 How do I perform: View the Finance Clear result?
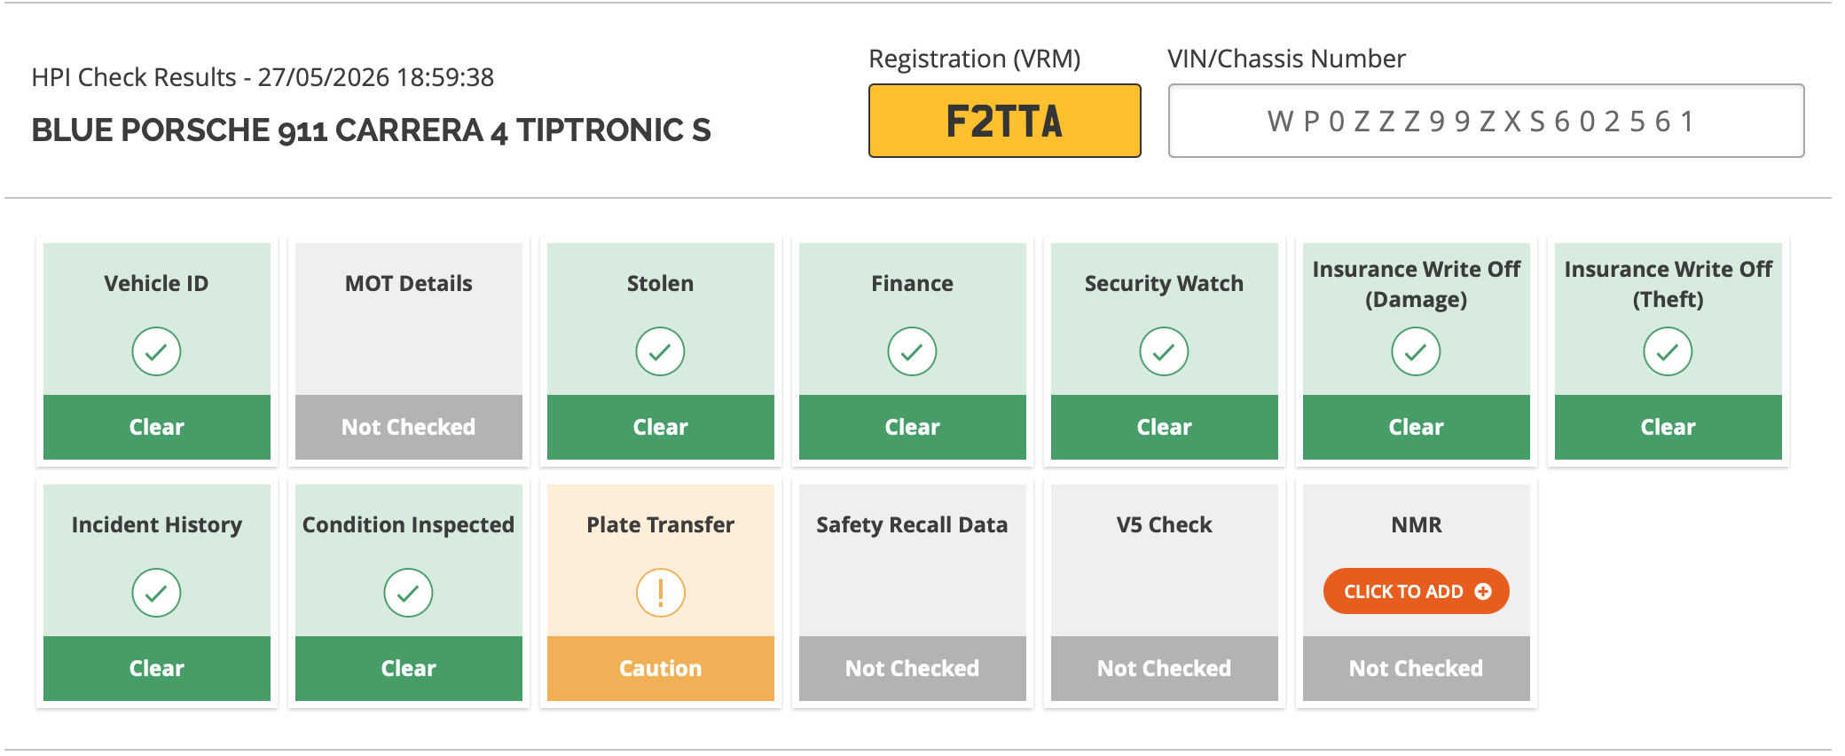[x=913, y=427]
